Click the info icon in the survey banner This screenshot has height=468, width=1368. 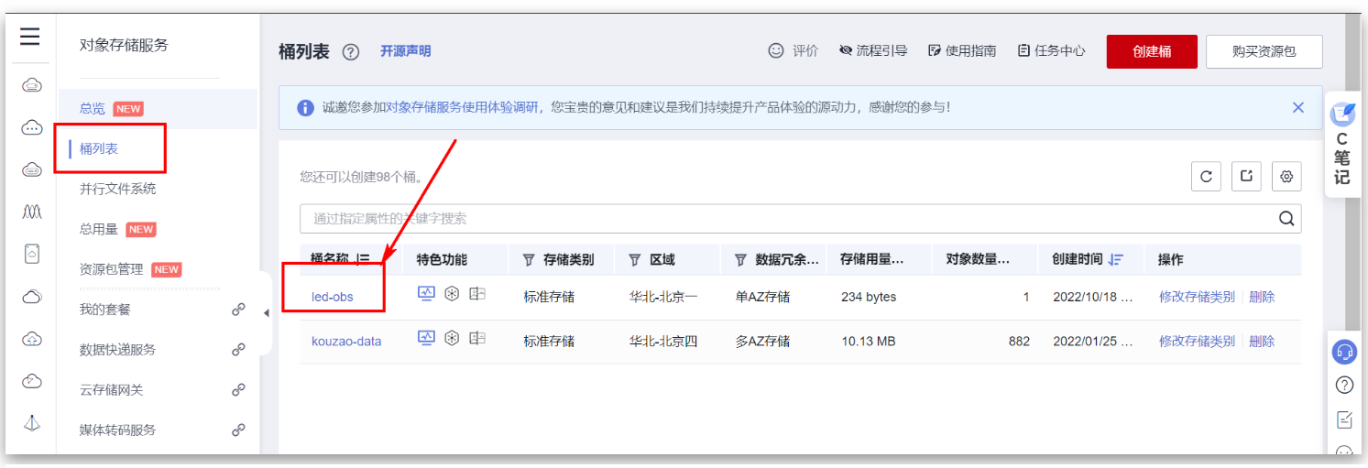tap(306, 108)
